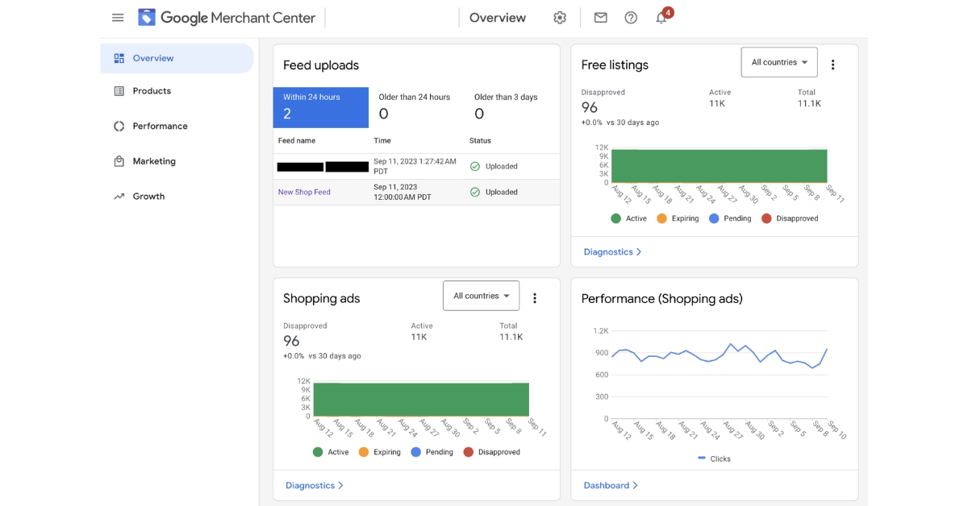This screenshot has width=968, height=506.
Task: Open Diagnostics link under Free listings
Action: tap(613, 251)
